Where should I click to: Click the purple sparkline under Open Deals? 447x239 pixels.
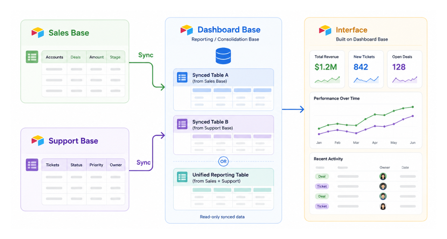(x=405, y=80)
